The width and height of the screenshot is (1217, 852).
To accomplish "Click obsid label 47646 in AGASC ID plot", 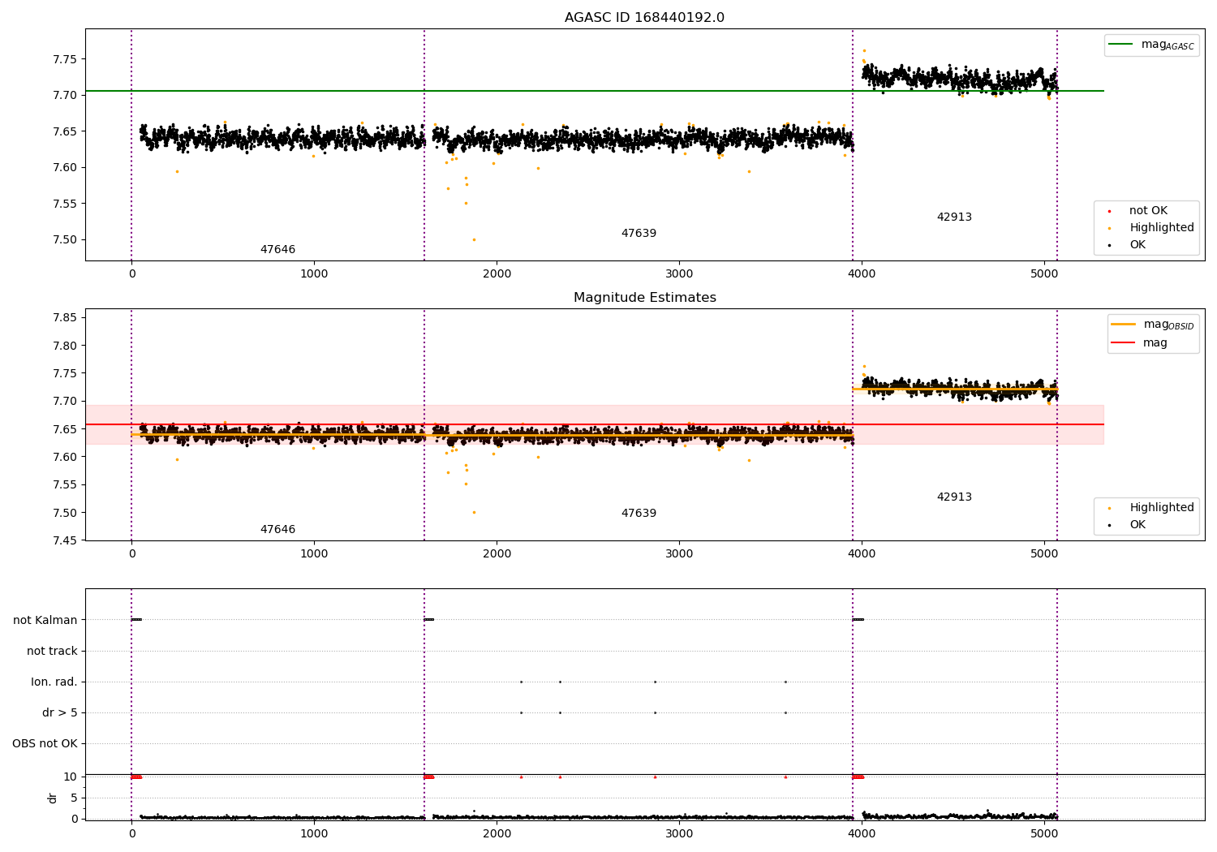I will (277, 250).
